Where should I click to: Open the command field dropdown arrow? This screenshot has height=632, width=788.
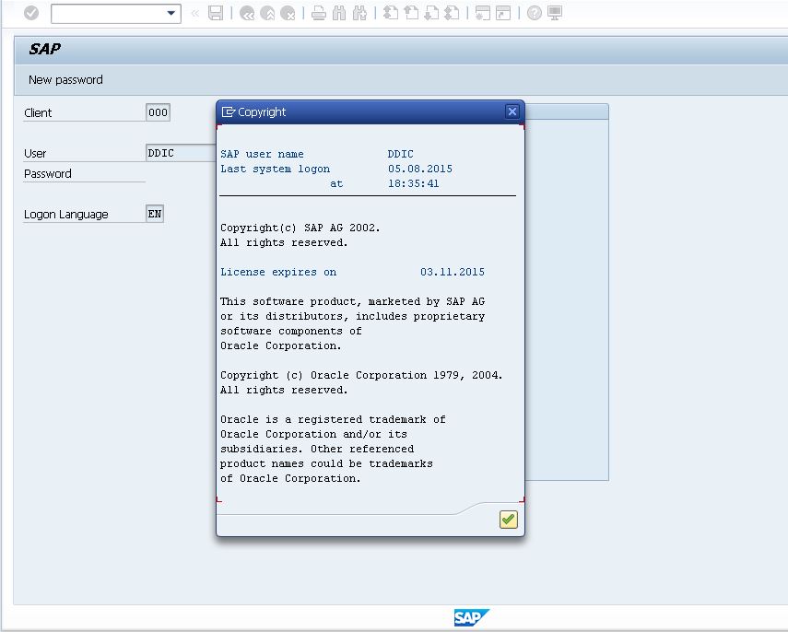click(x=171, y=13)
